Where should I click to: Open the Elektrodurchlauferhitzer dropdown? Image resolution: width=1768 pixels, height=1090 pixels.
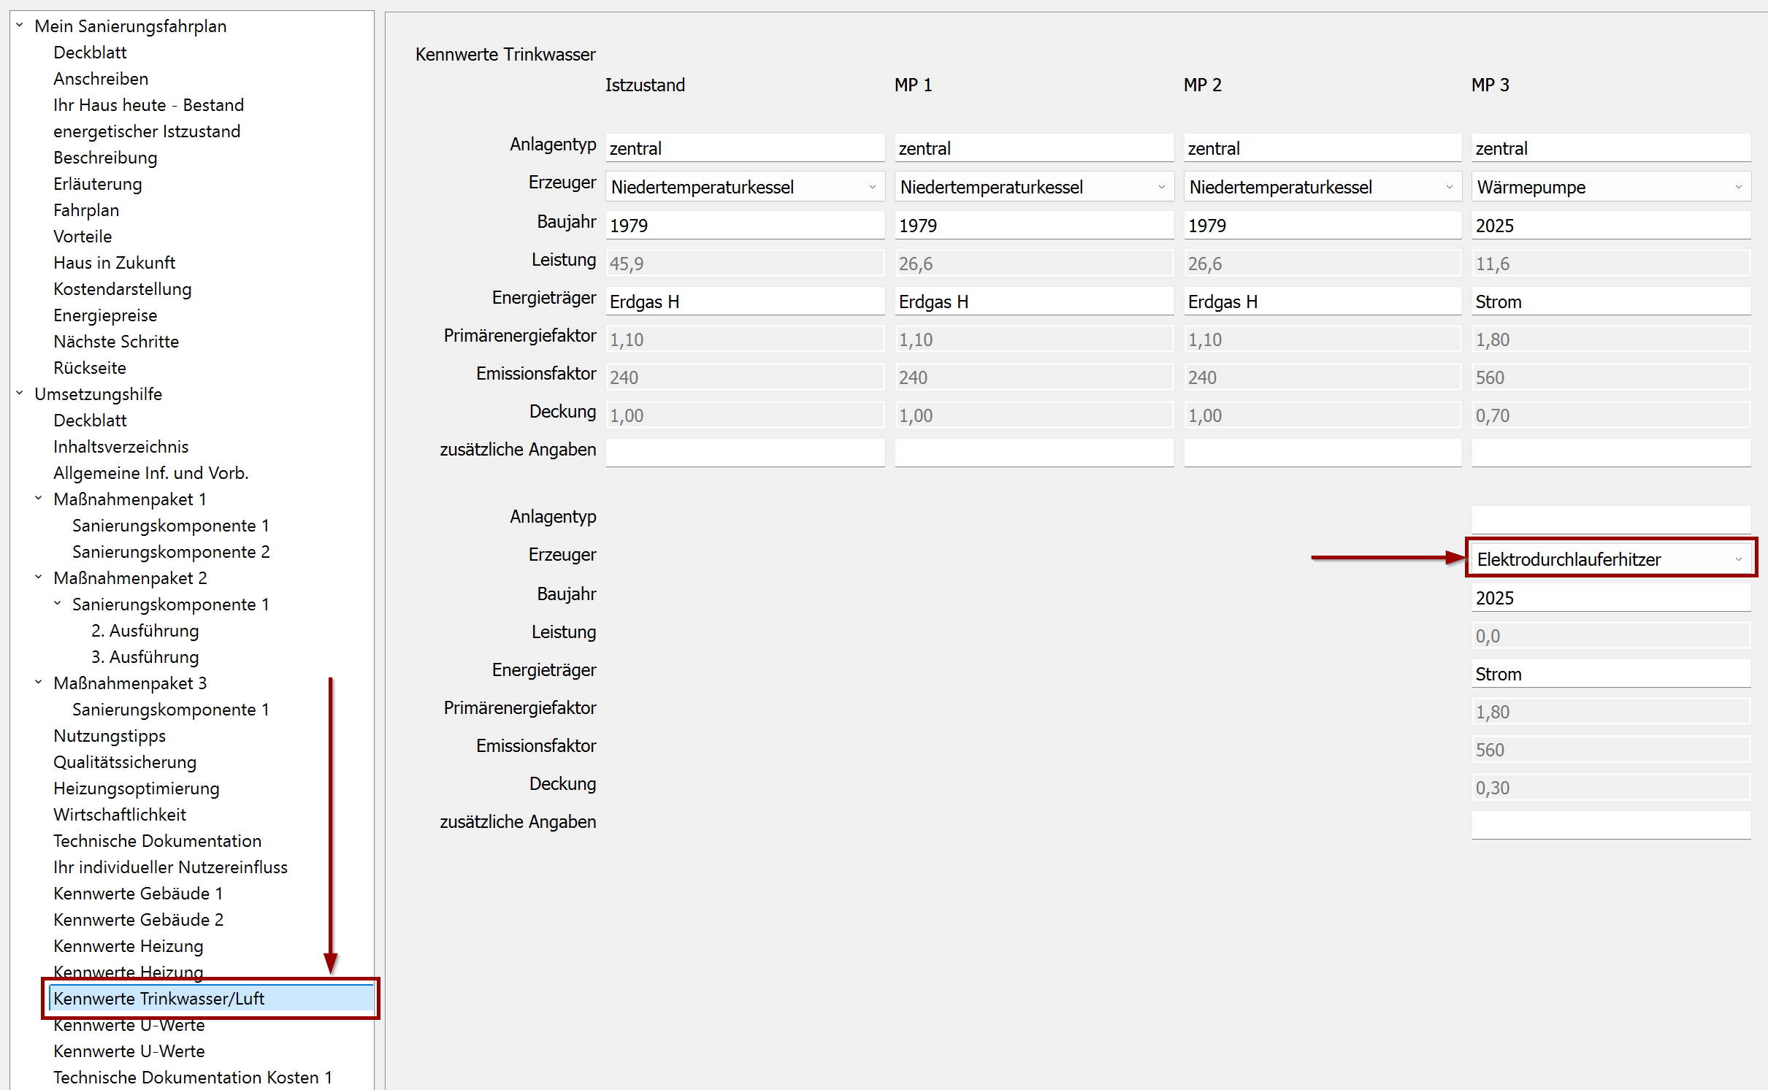[1738, 559]
